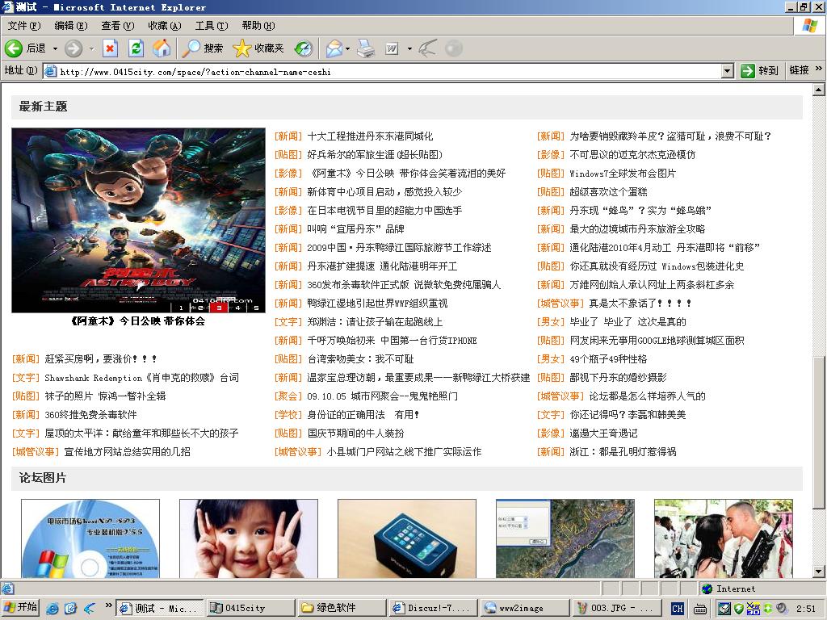This screenshot has width=827, height=620.
Task: Click the Astro Boy movie poster image
Action: point(138,220)
